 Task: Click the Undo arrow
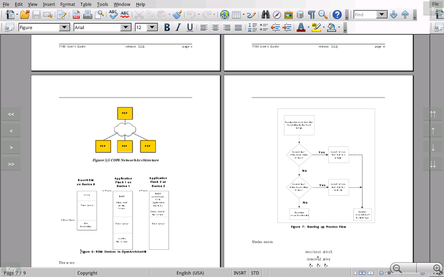(191, 14)
